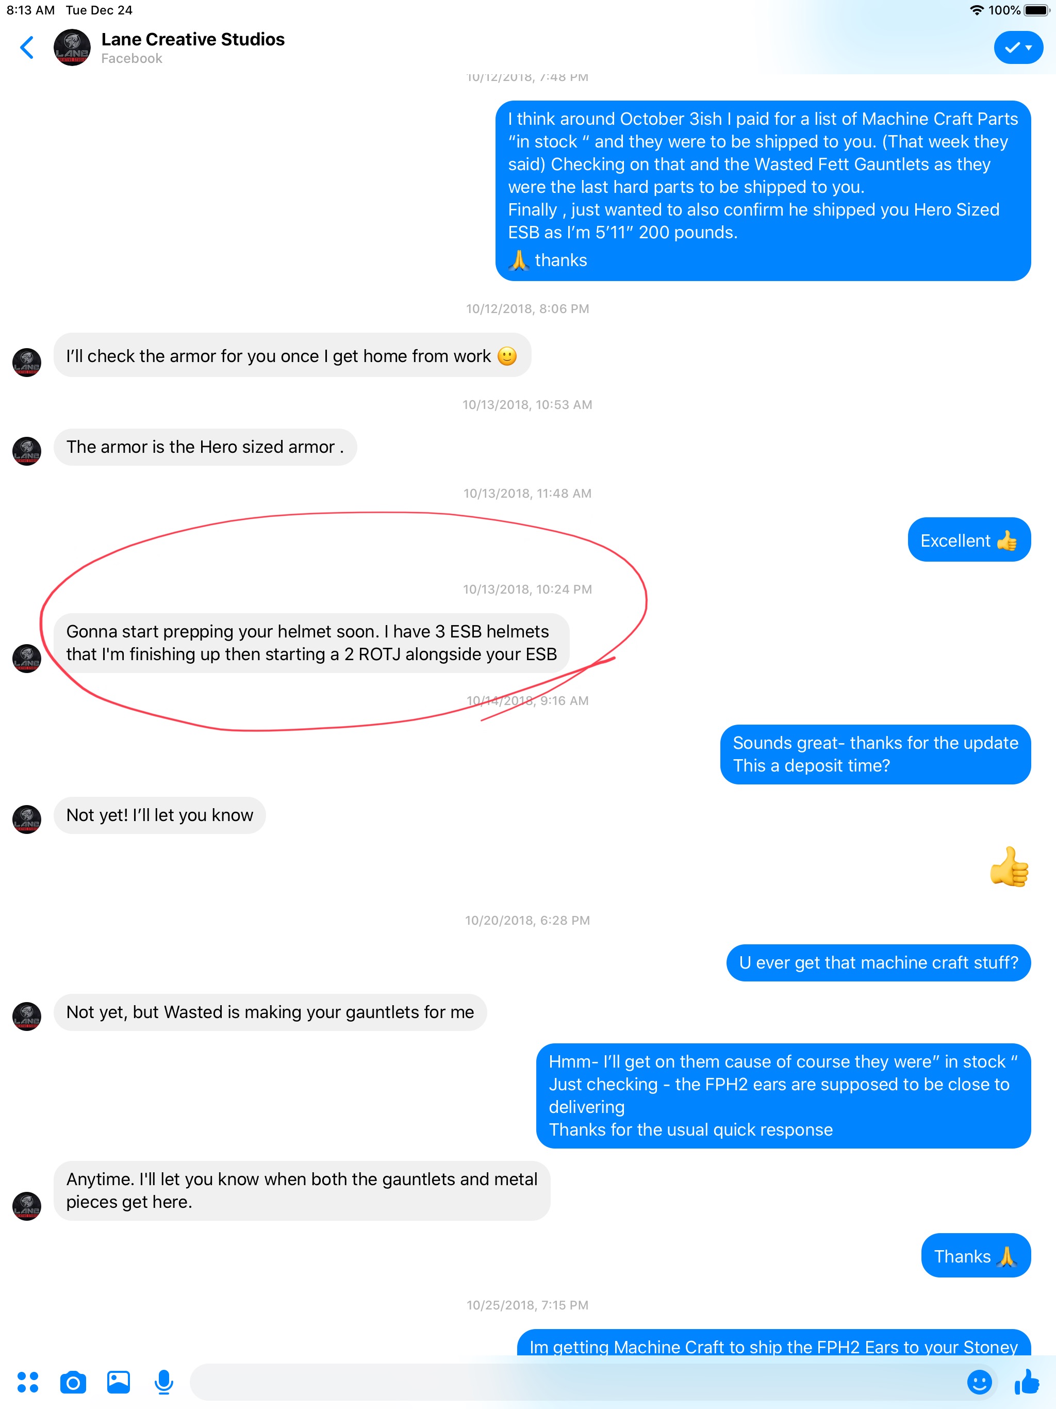The image size is (1056, 1409).
Task: Open the photo gallery picker icon
Action: [x=119, y=1382]
